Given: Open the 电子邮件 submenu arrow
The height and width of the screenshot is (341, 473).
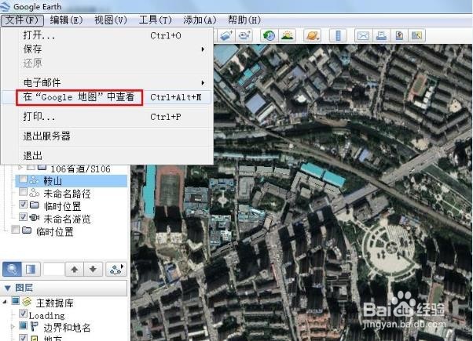Looking at the screenshot, I should click(203, 82).
